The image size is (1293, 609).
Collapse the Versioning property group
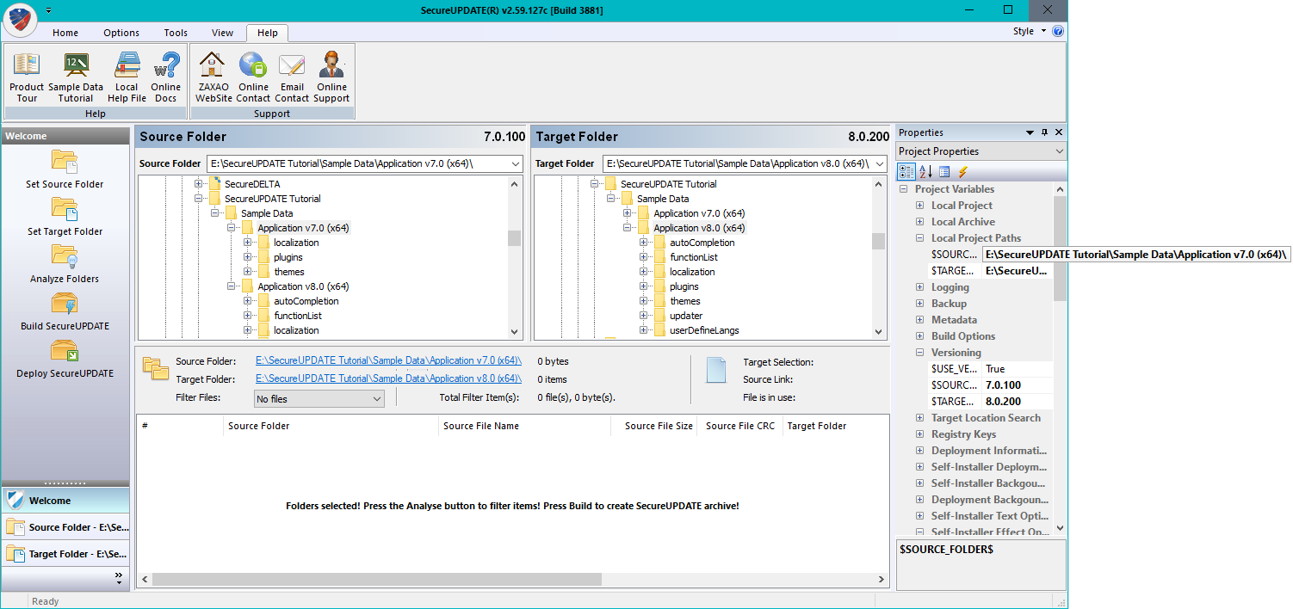(x=919, y=353)
